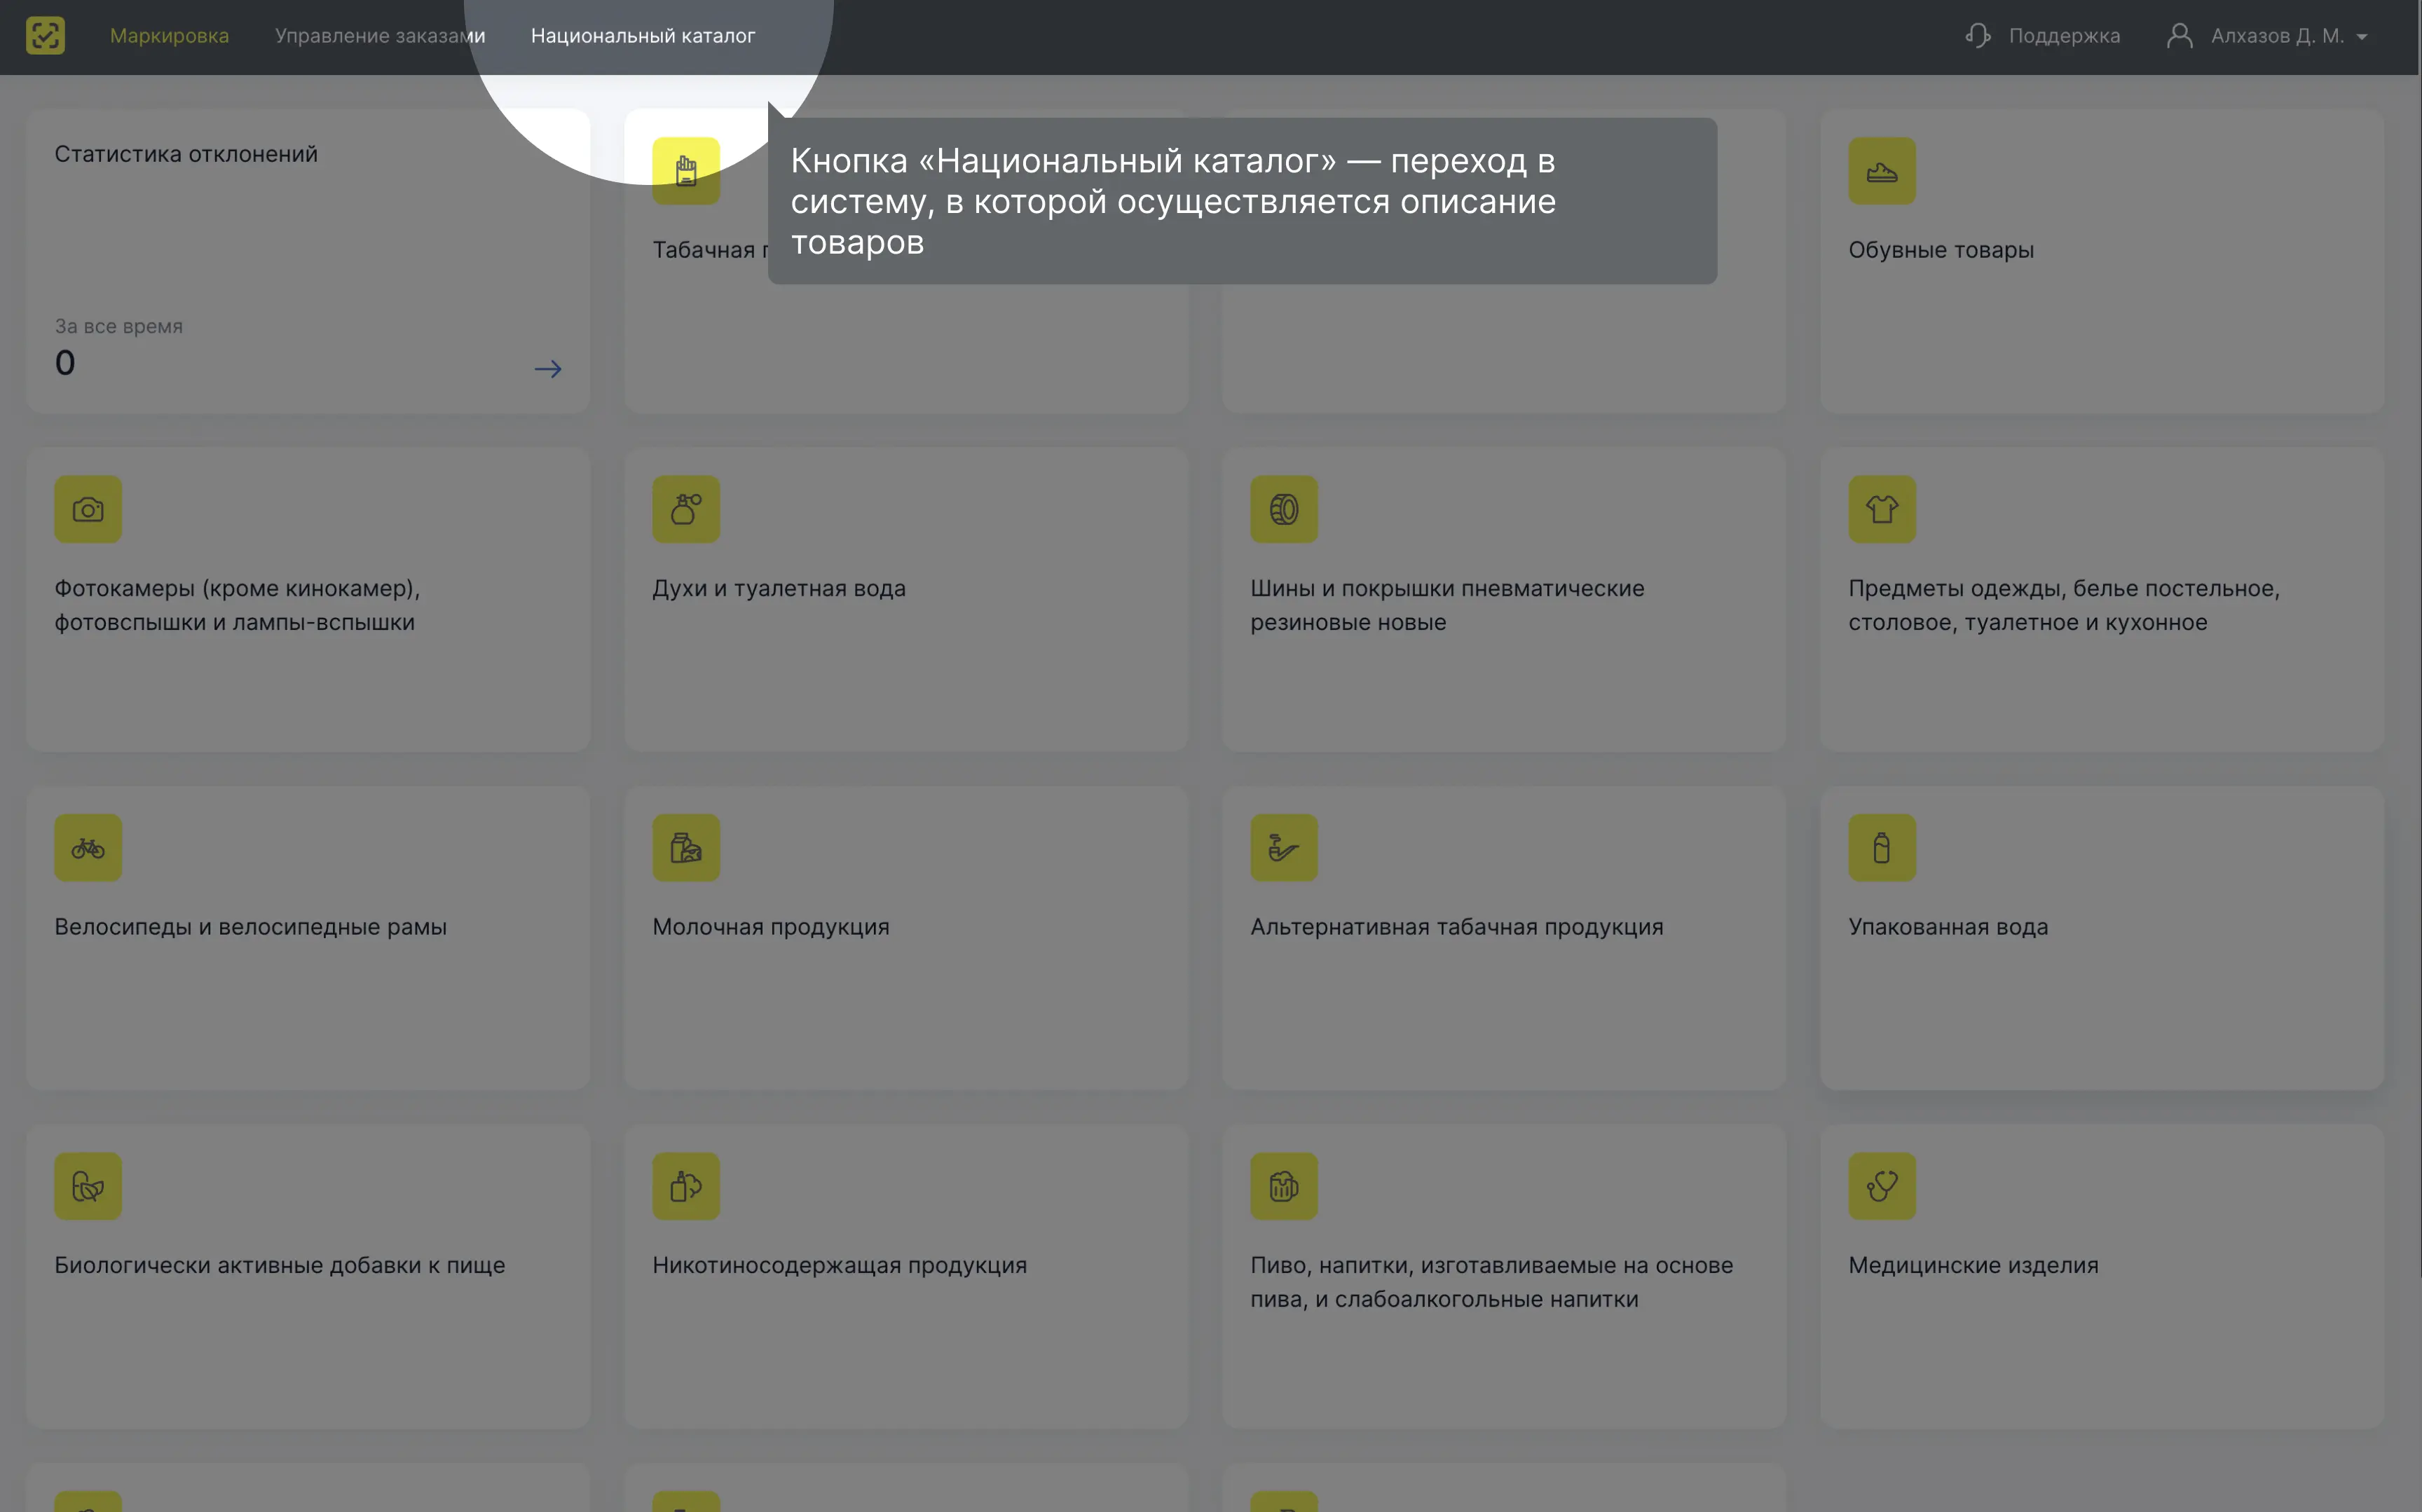The height and width of the screenshot is (1512, 2422).
Task: Click the nicotine products vape icon
Action: (x=686, y=1186)
